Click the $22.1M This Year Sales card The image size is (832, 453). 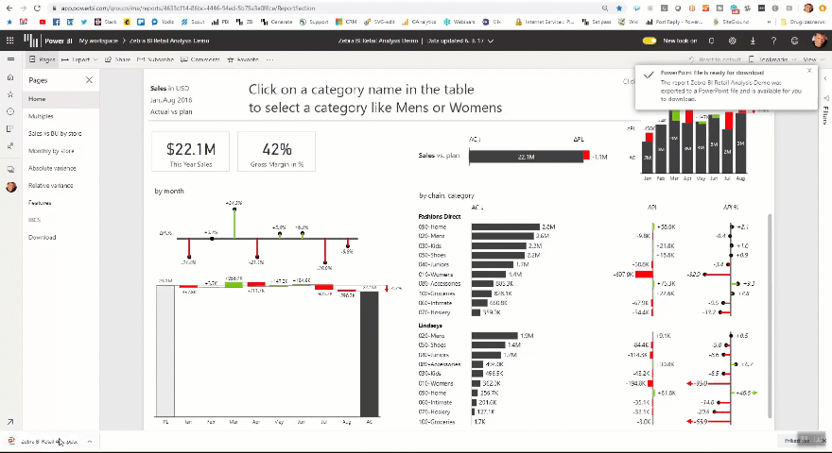[190, 152]
